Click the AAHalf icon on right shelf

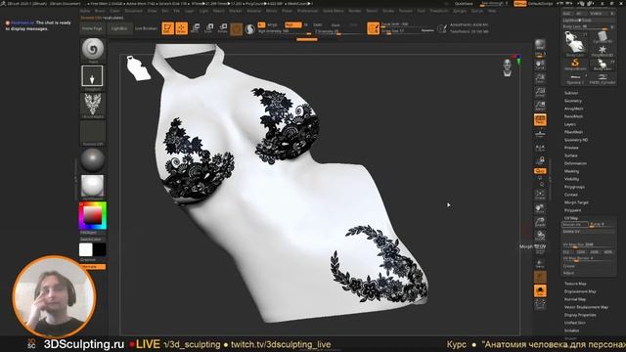pos(540,107)
